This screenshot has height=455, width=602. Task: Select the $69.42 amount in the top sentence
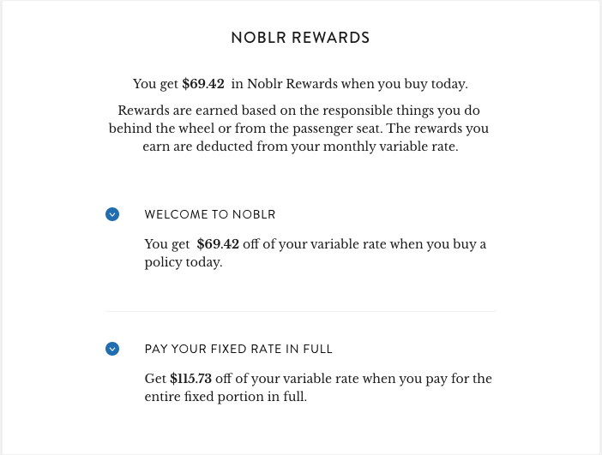point(203,84)
